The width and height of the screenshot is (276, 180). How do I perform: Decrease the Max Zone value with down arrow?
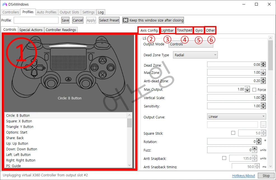263,74
